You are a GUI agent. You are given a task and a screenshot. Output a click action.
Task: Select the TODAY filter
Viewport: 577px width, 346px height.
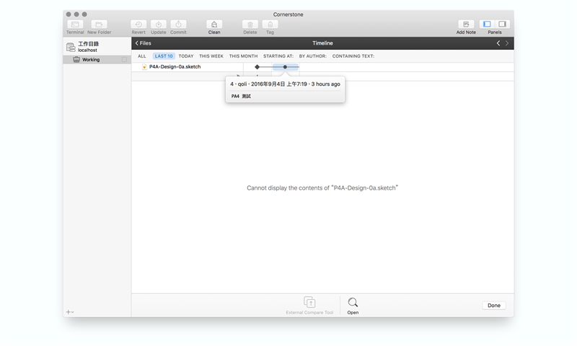[x=186, y=56]
